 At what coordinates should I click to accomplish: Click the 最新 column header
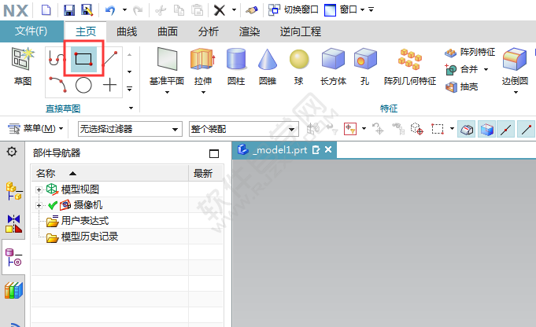[x=206, y=174]
